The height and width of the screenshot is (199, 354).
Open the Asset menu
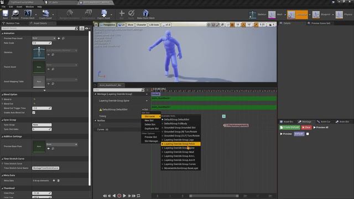point(19,7)
